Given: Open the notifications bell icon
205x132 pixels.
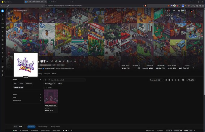Looking at the screenshot, I should (x=168, y=11).
